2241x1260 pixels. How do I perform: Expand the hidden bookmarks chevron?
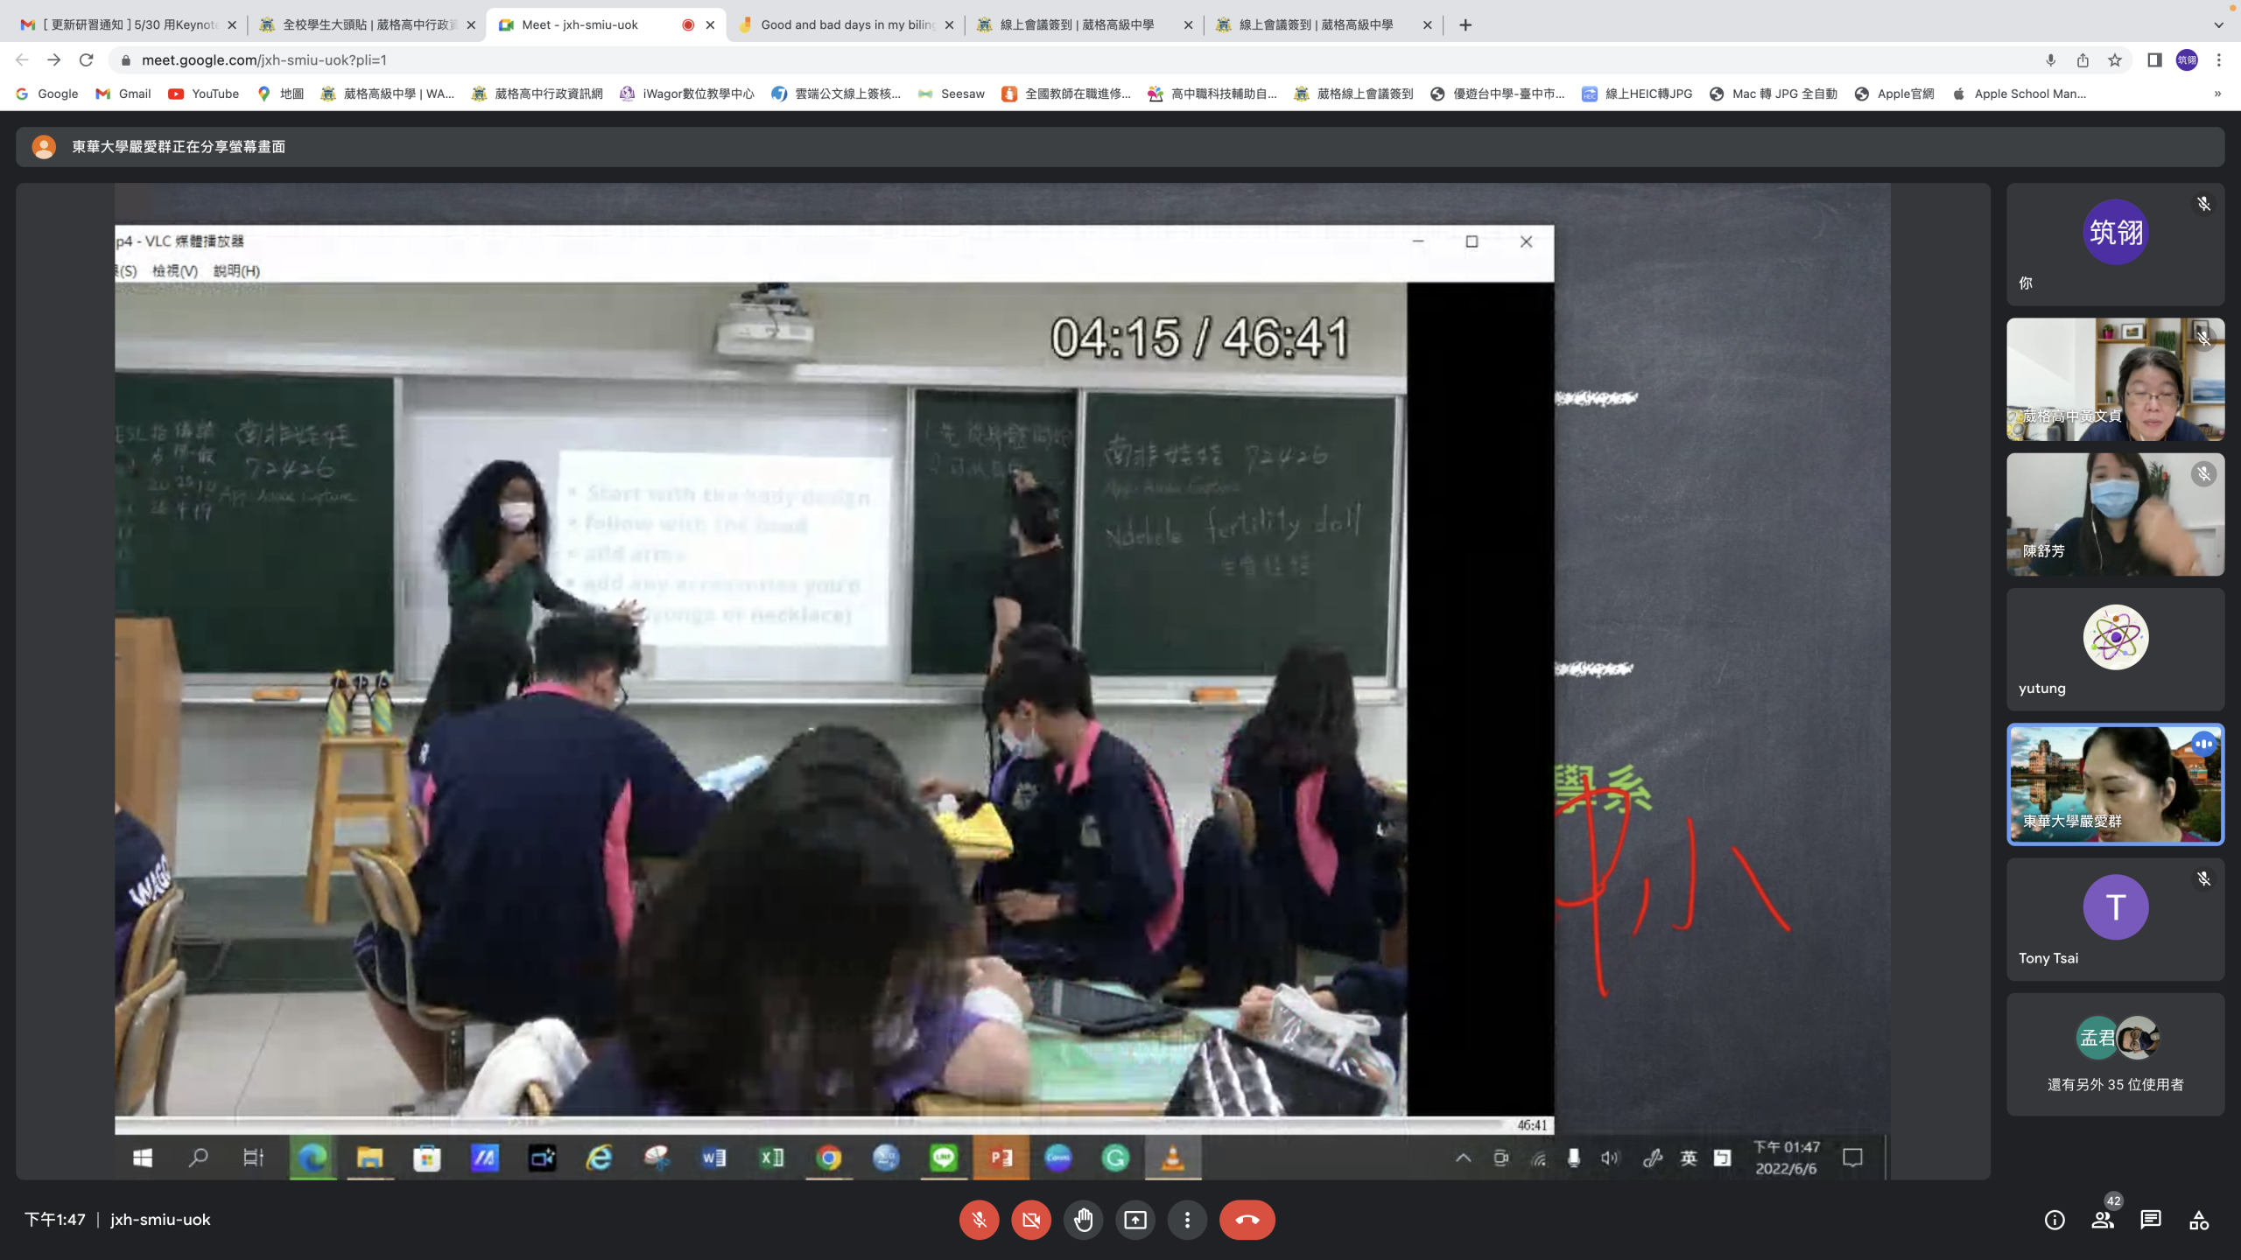click(2217, 94)
